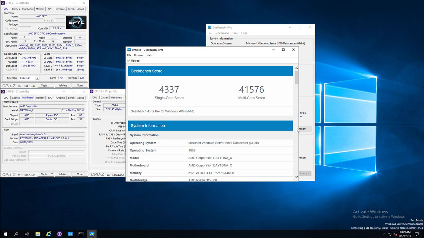424x238 pixels.
Task: Click Geekbench results scrollbar up arrow
Action: (x=296, y=68)
